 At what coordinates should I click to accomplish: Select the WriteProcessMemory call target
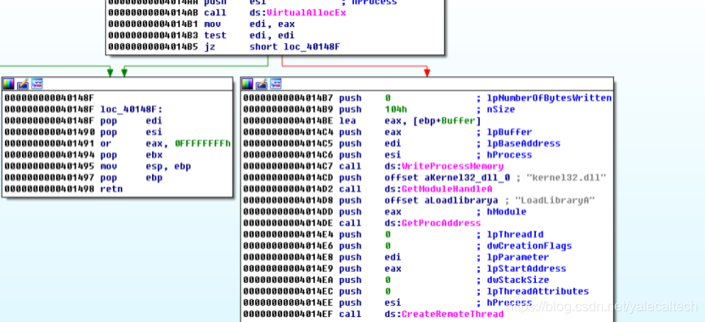tap(453, 166)
